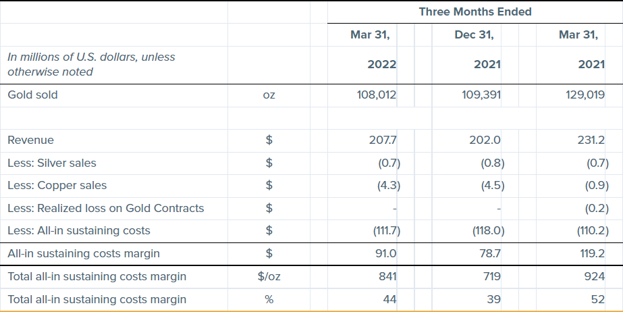Screen dimensions: 623x312
Task: Select the "Less: Silver sales" label
Action: coord(51,163)
